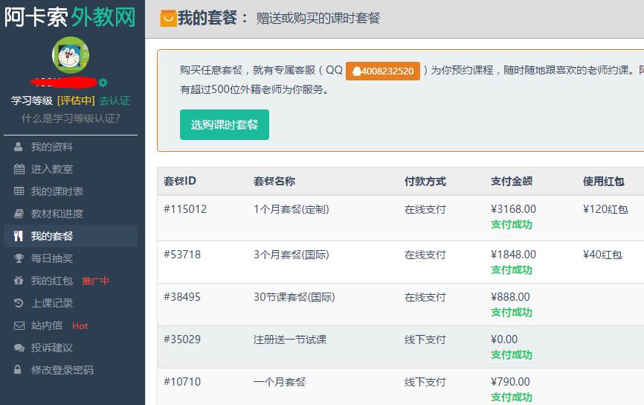Open 我的资料 in the sidebar
Viewport: 644px width, 405px height.
52,147
